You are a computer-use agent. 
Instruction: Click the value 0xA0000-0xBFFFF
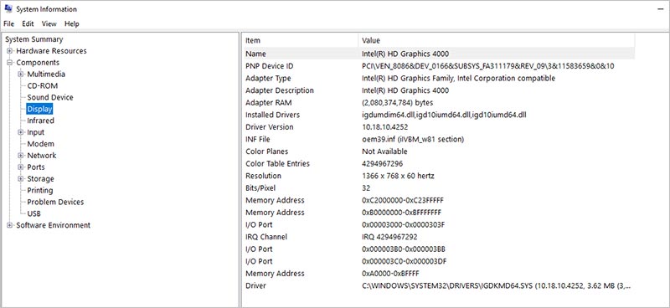point(390,274)
